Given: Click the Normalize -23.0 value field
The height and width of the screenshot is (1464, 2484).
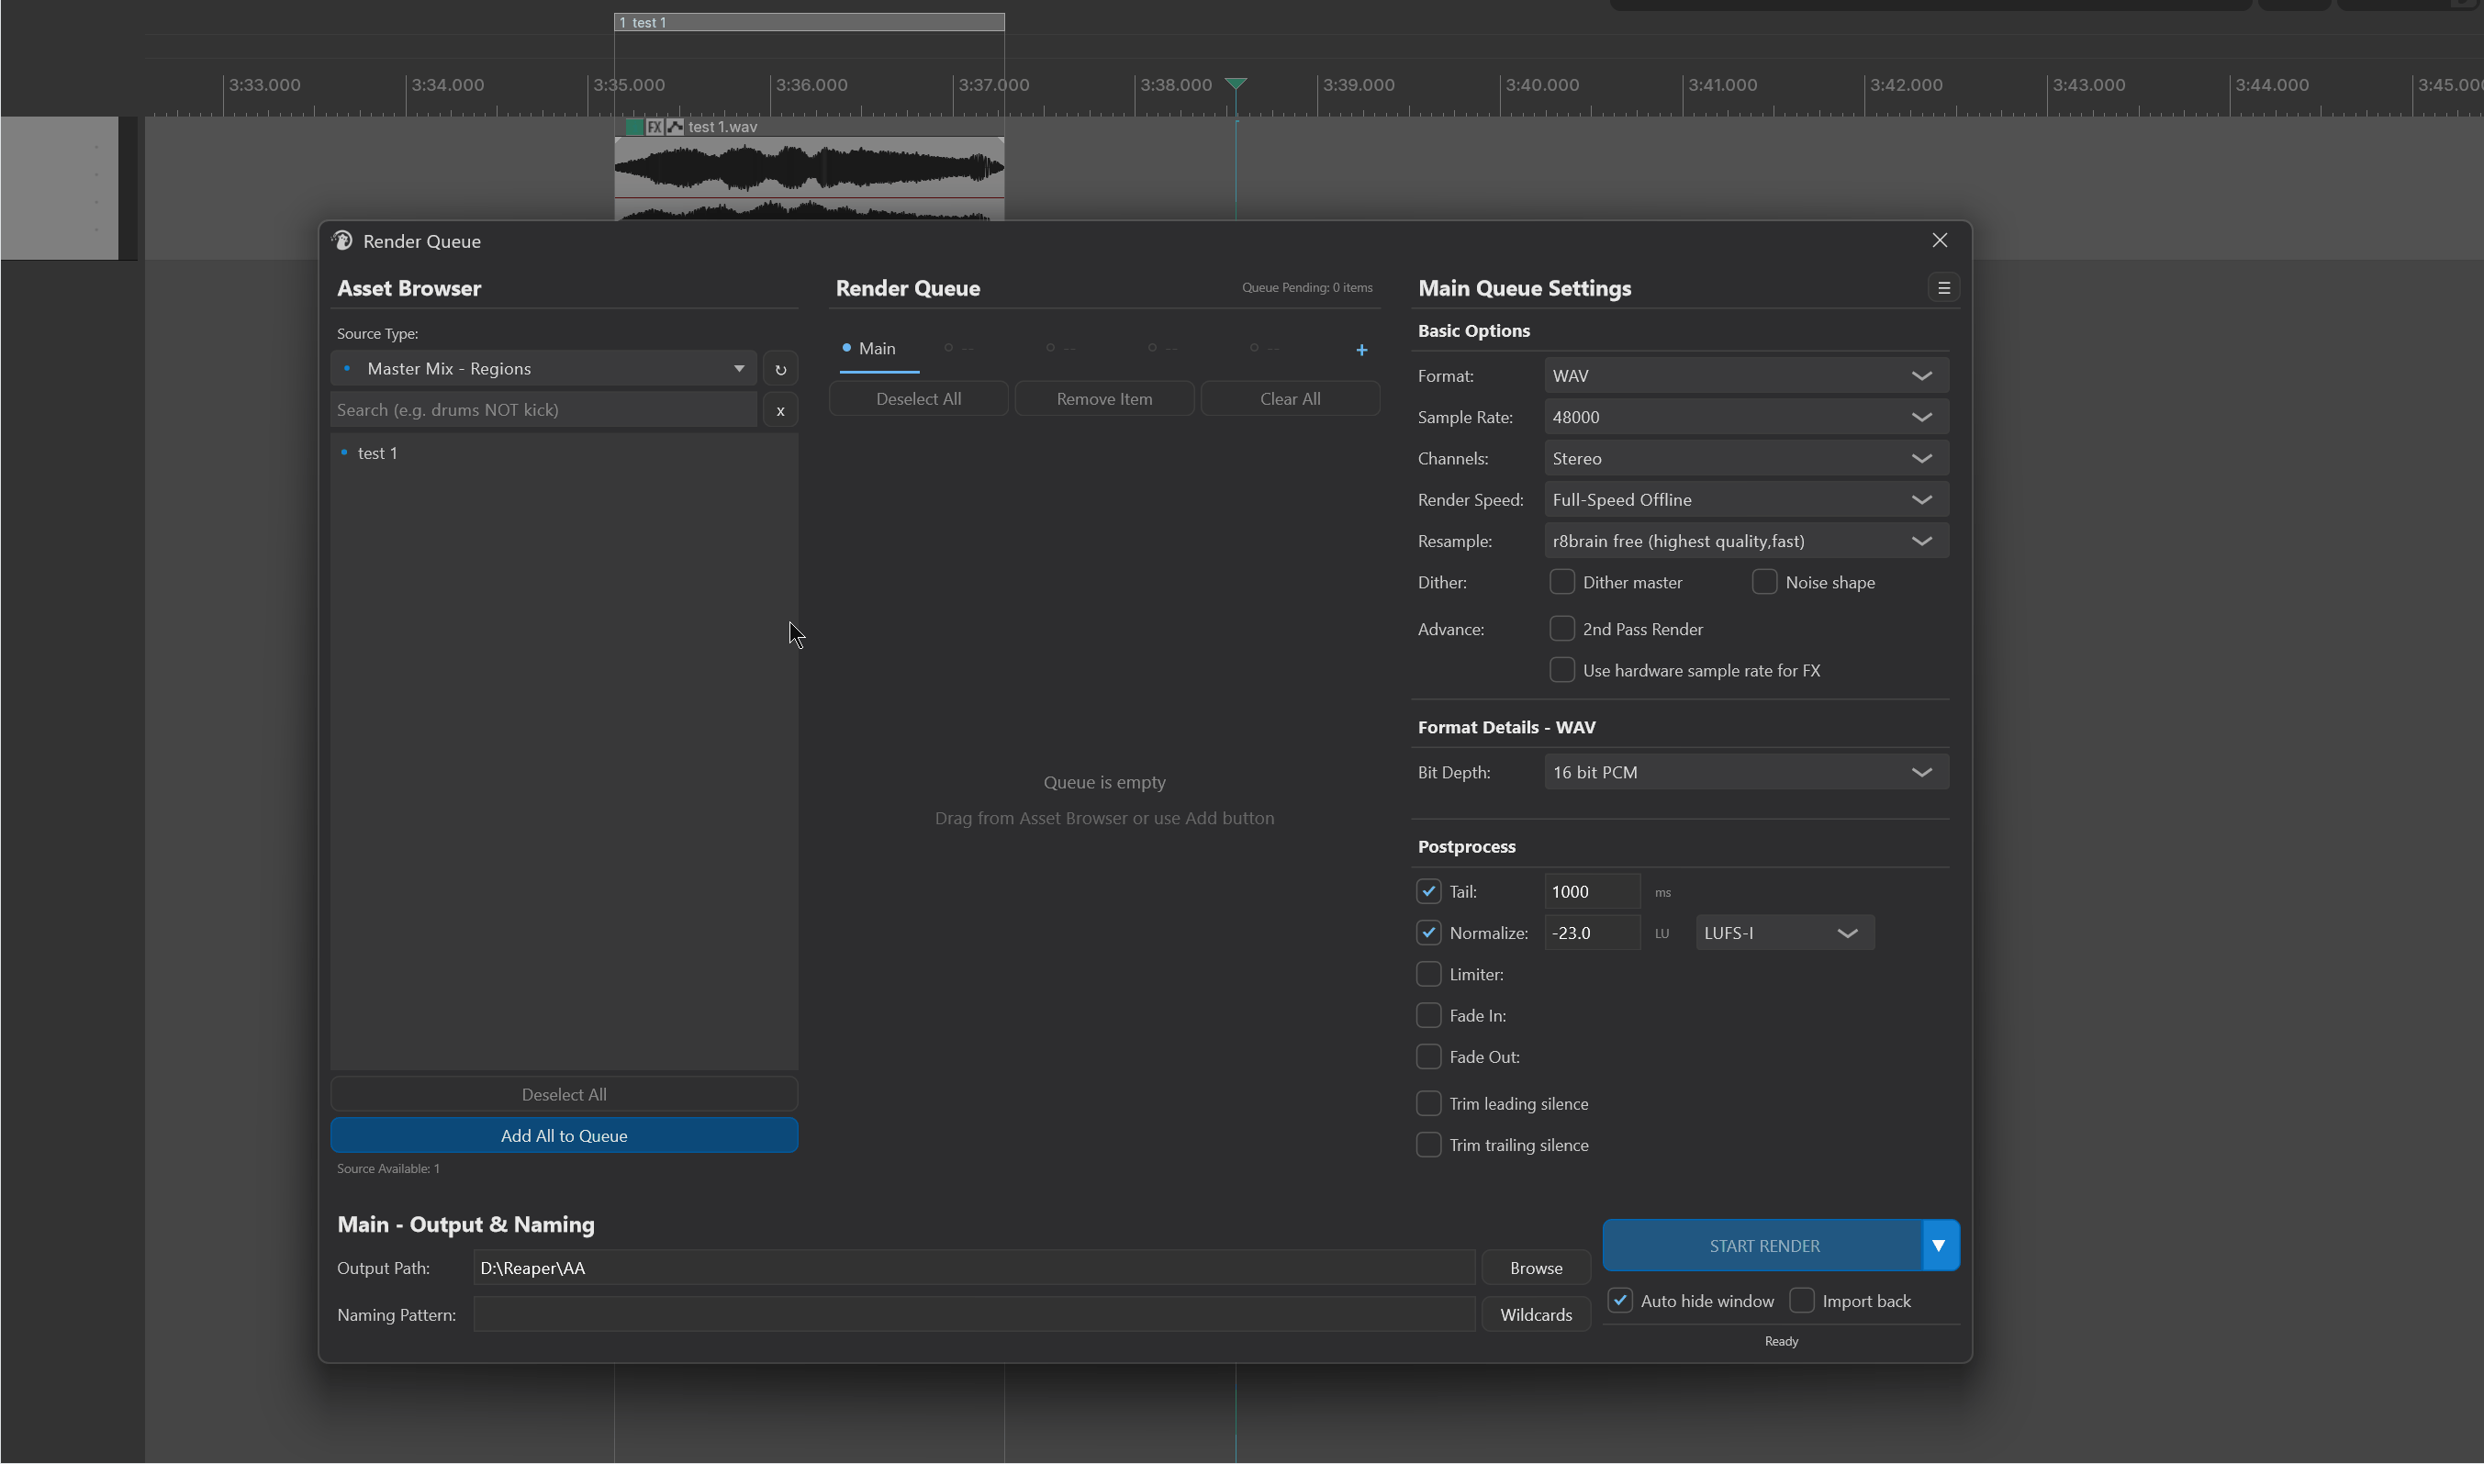Looking at the screenshot, I should tap(1593, 933).
